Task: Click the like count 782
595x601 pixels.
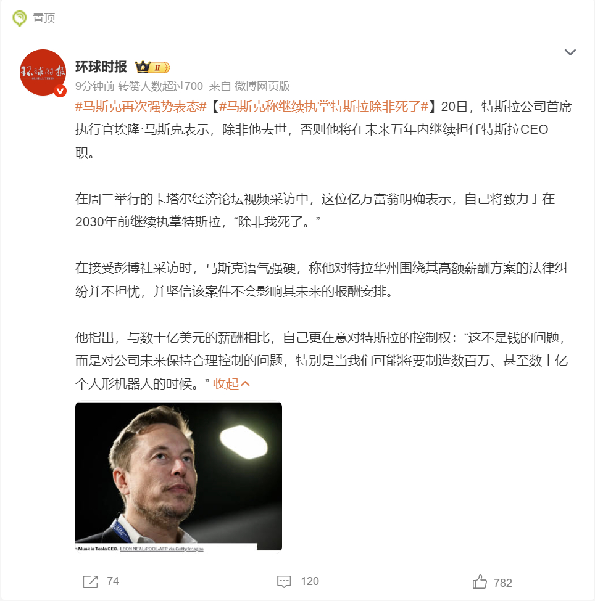Action: 503,583
